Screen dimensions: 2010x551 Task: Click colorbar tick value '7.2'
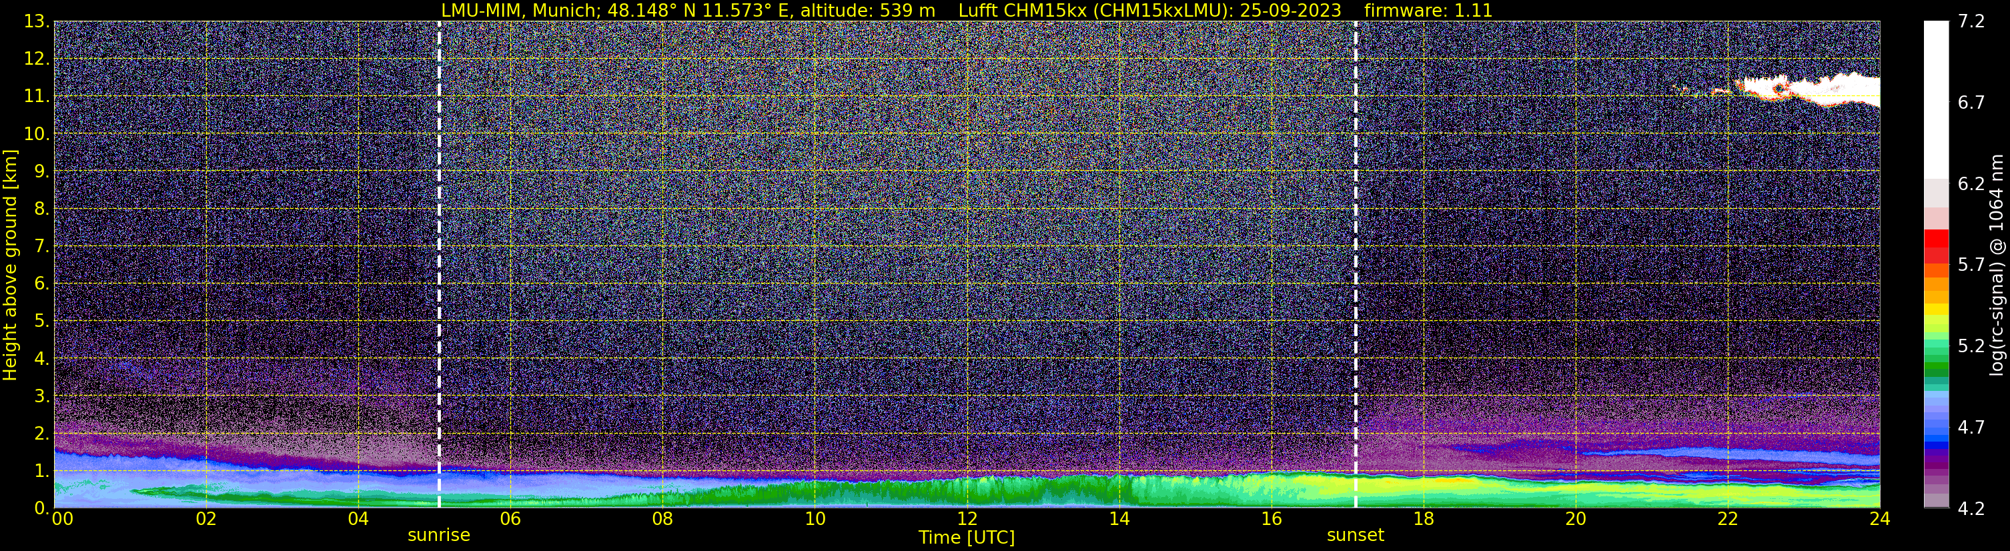[1971, 21]
